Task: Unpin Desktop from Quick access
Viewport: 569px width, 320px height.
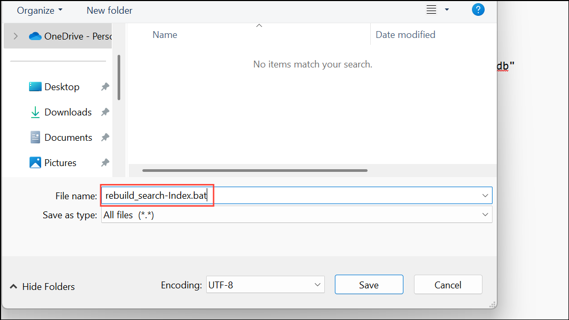Action: [x=105, y=86]
